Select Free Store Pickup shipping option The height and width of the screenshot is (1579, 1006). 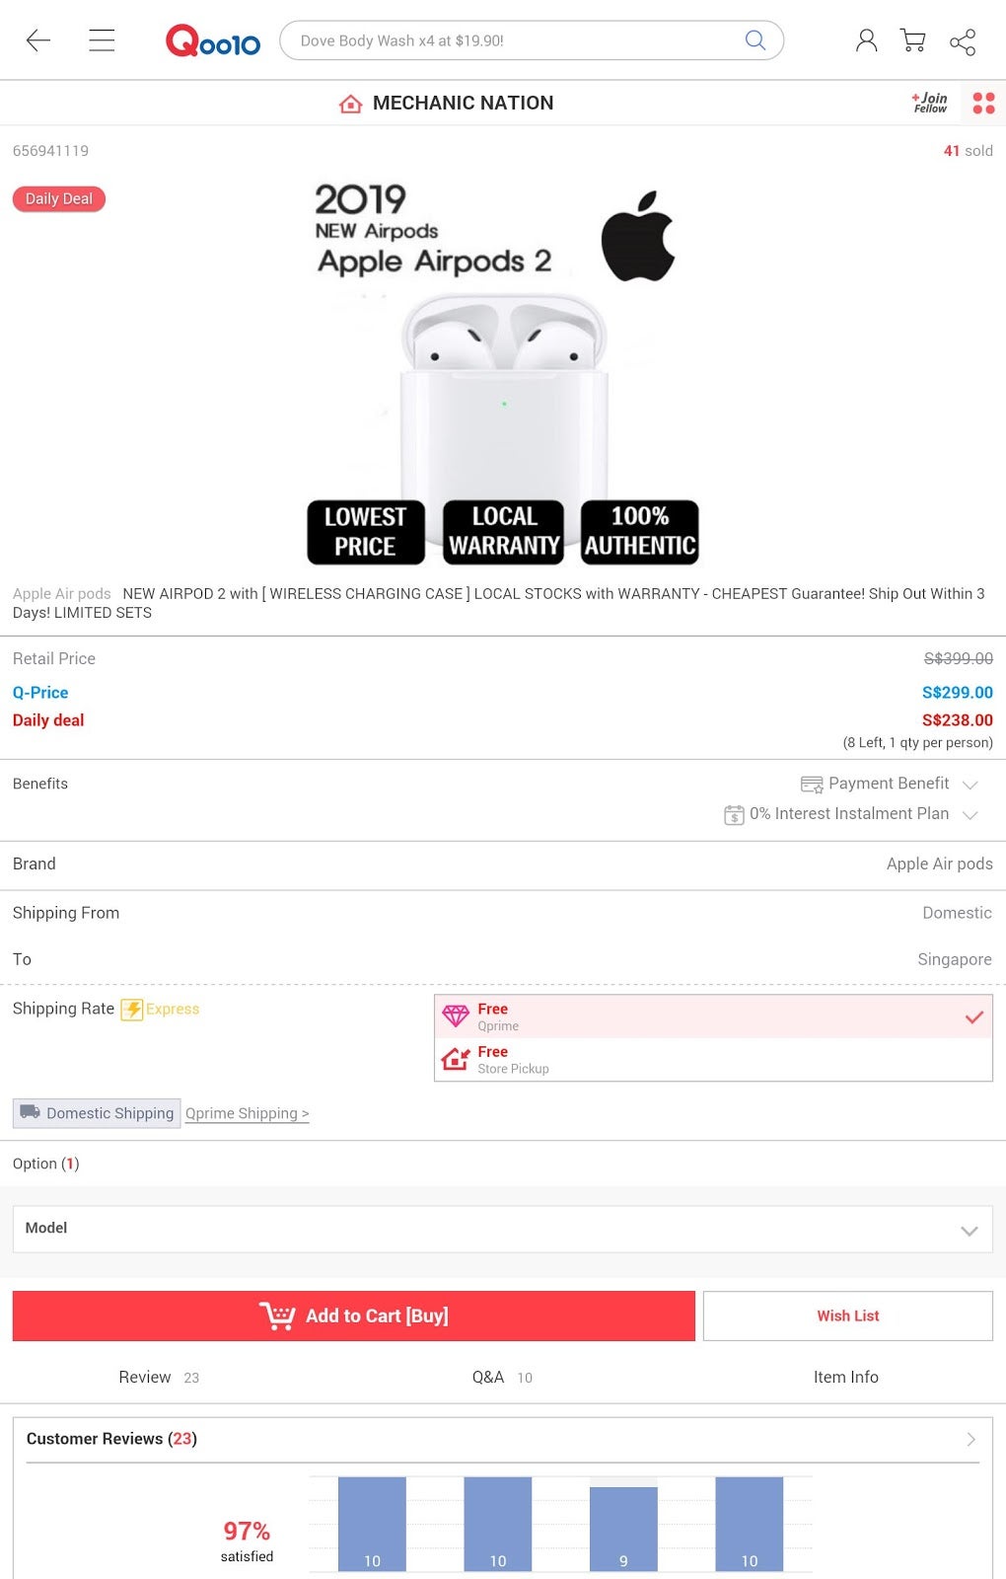712,1059
